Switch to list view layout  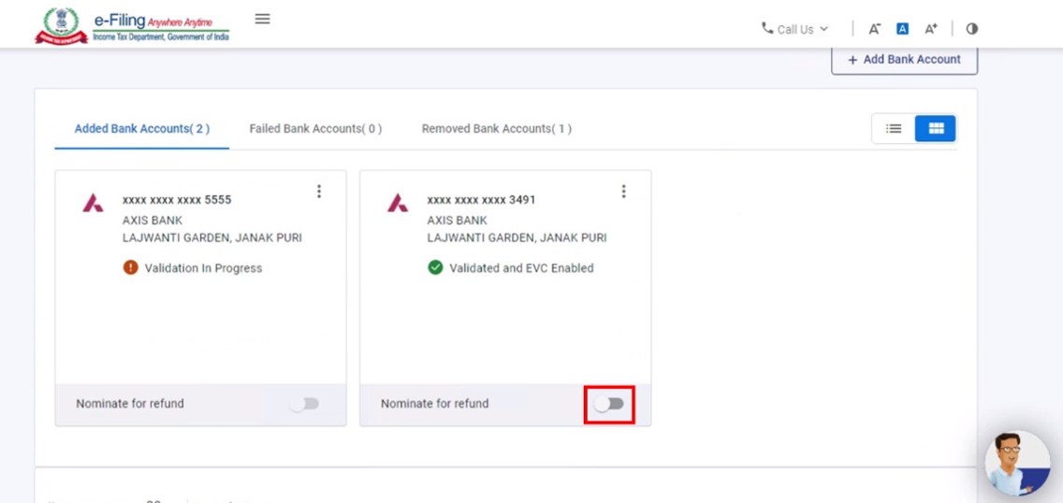coord(894,129)
